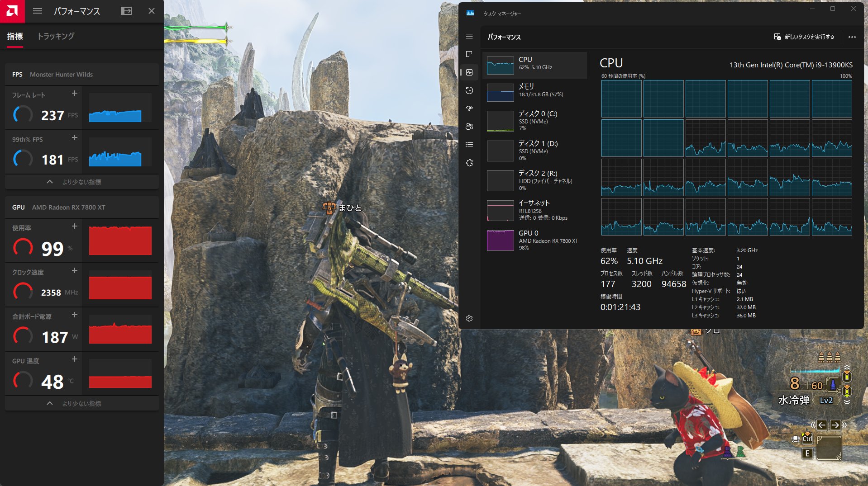The image size is (868, 486).
Task: Collapse GPU section via より少ない指標
Action: point(81,403)
